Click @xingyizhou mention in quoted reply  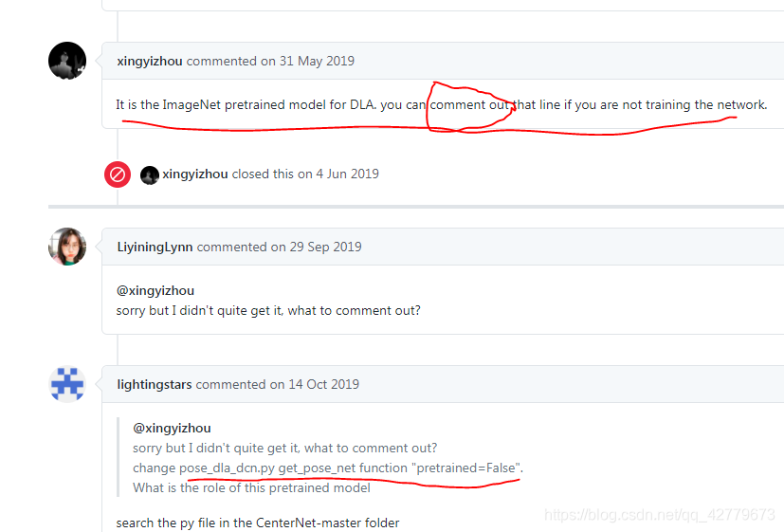coord(172,428)
